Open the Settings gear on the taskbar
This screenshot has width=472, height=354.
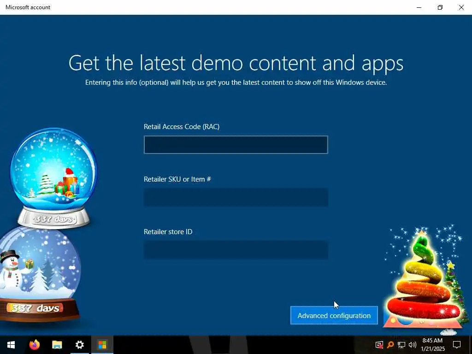(x=79, y=345)
